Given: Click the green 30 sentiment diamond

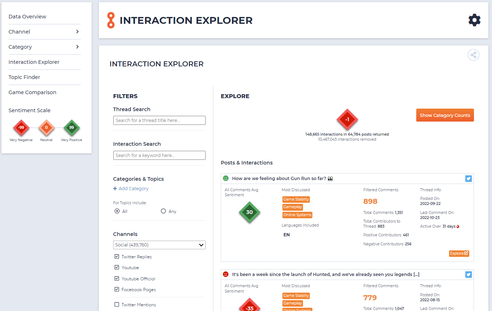Looking at the screenshot, I should [x=250, y=212].
